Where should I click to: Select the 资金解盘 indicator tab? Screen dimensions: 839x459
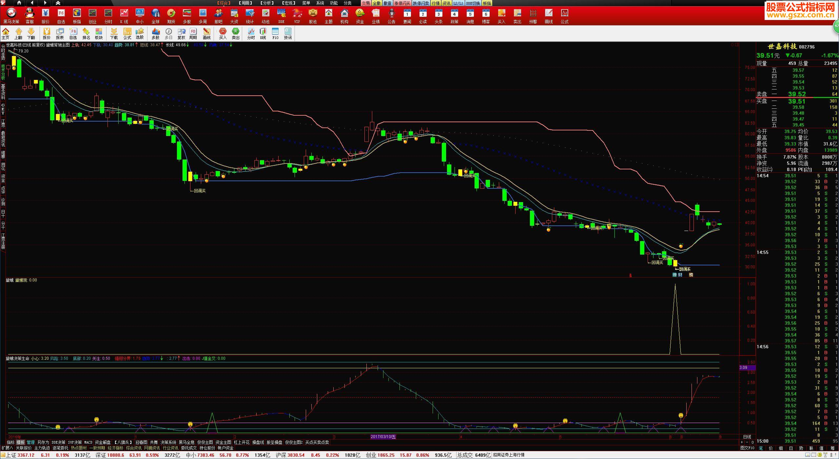[103, 442]
